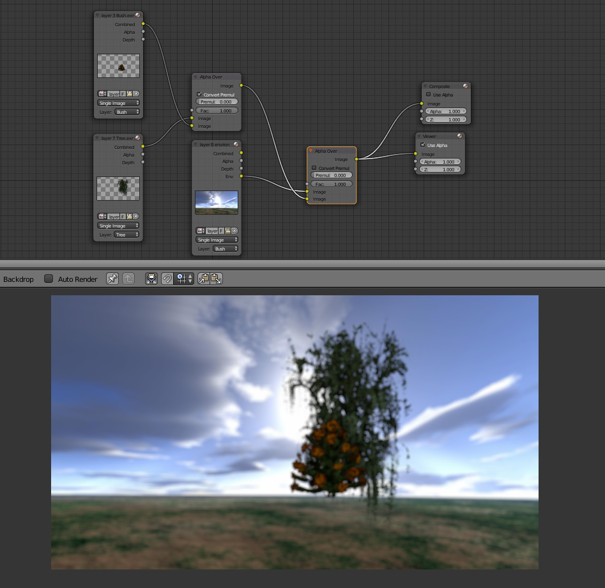The width and height of the screenshot is (605, 588).
Task: Pin the node editor with the pin icon
Action: tap(112, 279)
